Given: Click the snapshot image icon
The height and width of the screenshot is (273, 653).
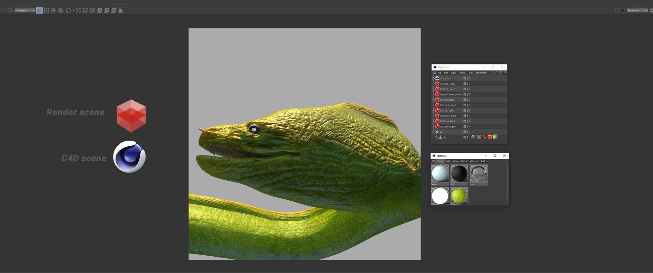Looking at the screenshot, I should 99,11.
